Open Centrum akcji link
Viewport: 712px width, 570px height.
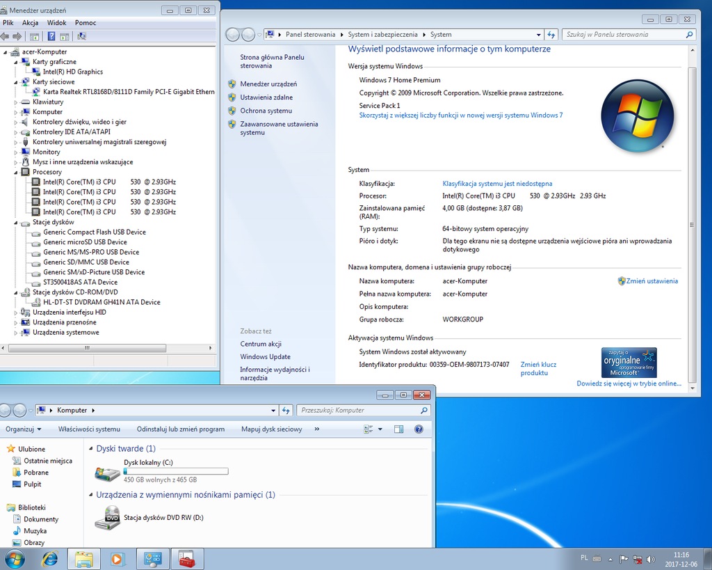click(x=261, y=344)
